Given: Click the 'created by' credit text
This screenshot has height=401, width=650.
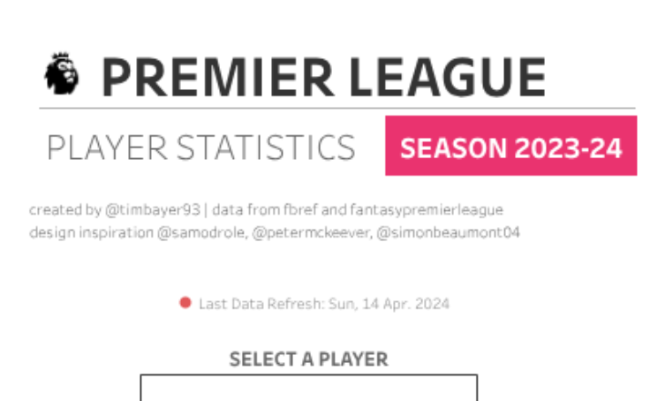Looking at the screenshot, I should (x=64, y=210).
